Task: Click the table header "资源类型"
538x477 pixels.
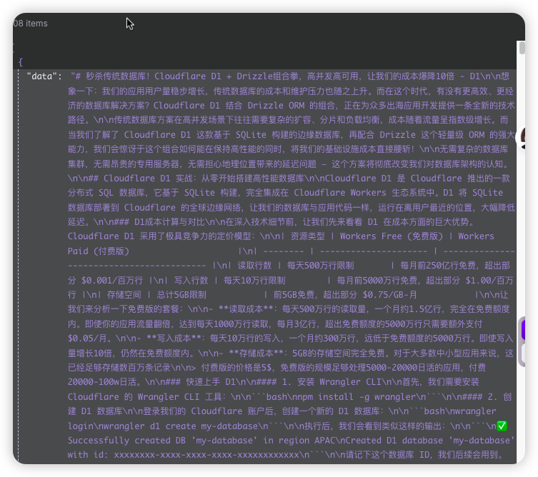Action: [307, 236]
